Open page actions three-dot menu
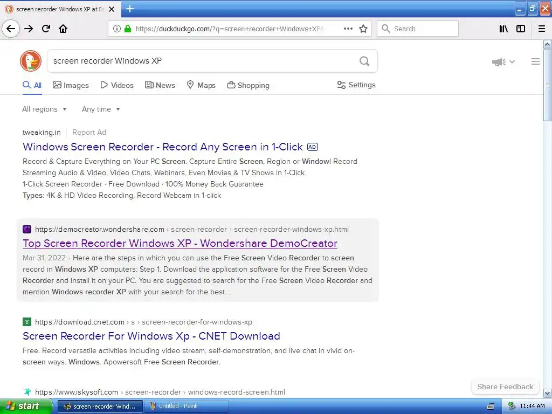This screenshot has width=552, height=414. coord(348,29)
